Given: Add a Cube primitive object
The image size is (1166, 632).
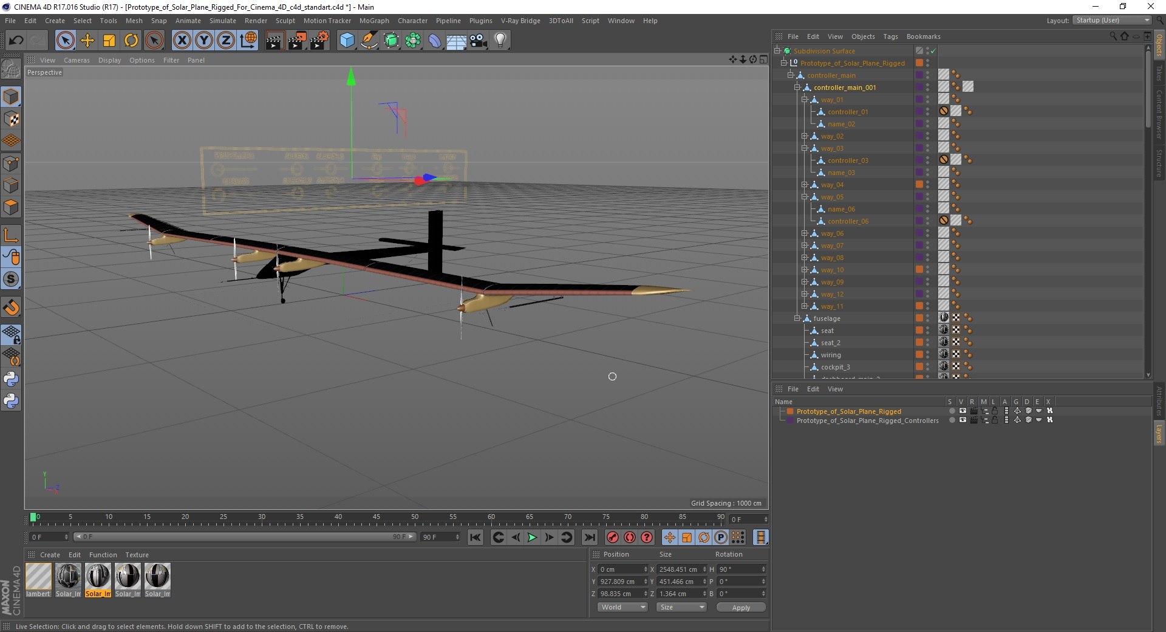Looking at the screenshot, I should coord(347,41).
